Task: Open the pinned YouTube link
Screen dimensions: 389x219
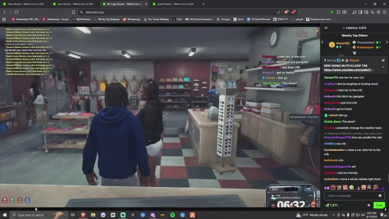Action: point(349,70)
